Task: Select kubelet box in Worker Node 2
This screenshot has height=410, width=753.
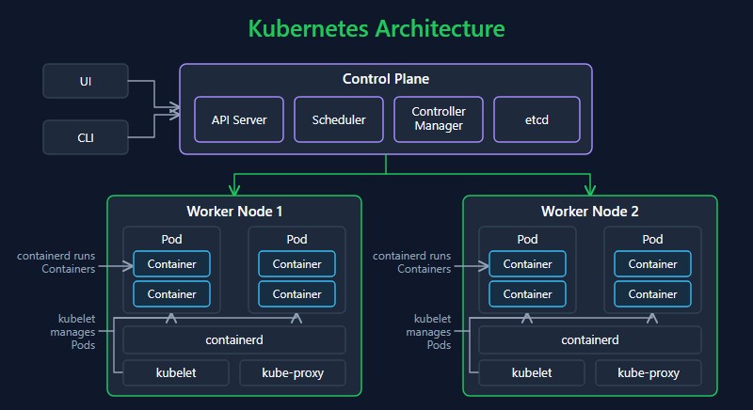Action: tap(532, 372)
